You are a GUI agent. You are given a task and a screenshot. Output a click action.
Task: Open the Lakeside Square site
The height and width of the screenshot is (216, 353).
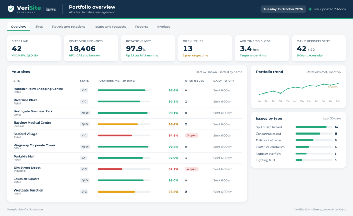pos(127,180)
